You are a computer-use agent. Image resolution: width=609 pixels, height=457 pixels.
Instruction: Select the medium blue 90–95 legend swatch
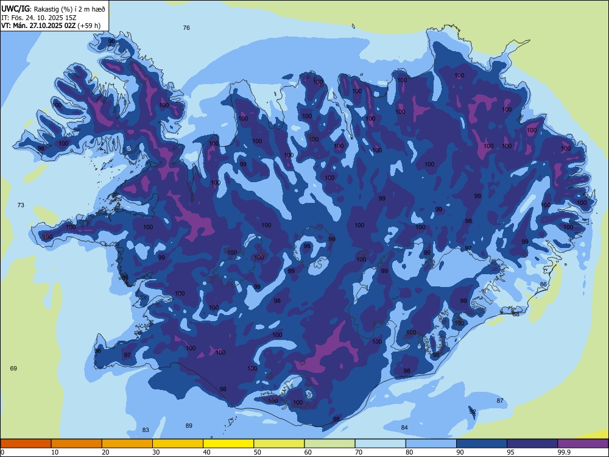tap(482, 444)
